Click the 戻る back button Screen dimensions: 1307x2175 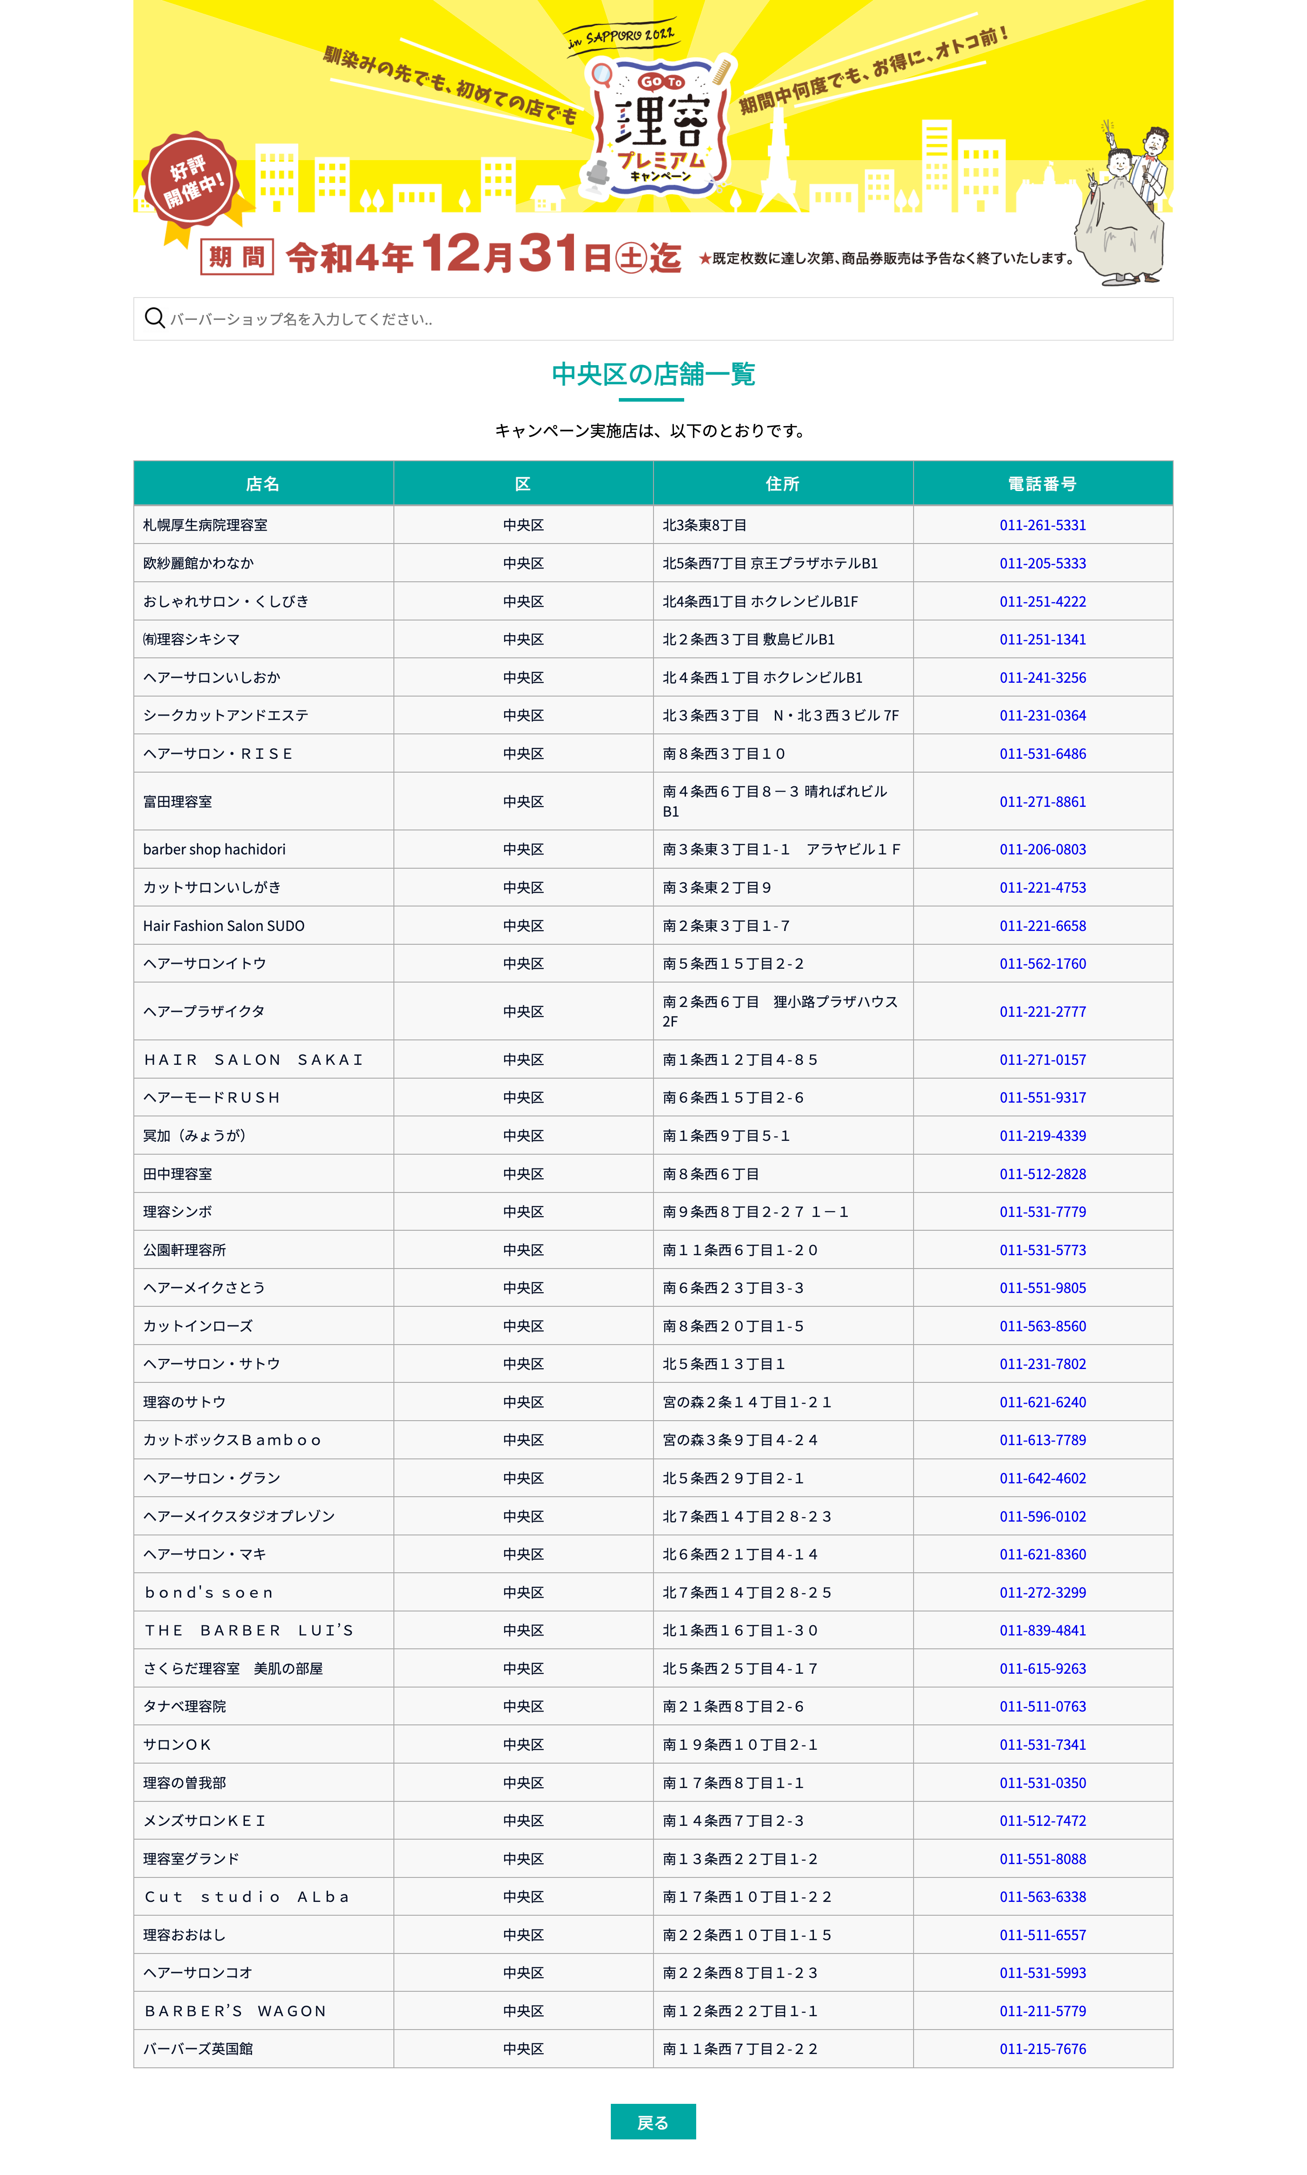(653, 2122)
